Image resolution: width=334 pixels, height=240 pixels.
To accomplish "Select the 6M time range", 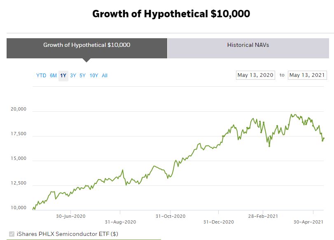I will tap(53, 76).
